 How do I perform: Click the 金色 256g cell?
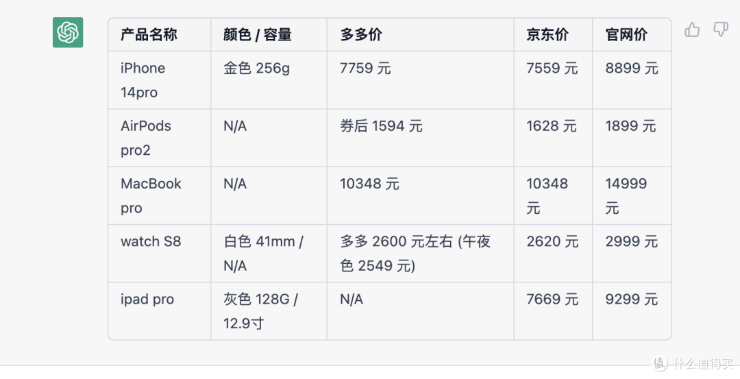click(269, 80)
